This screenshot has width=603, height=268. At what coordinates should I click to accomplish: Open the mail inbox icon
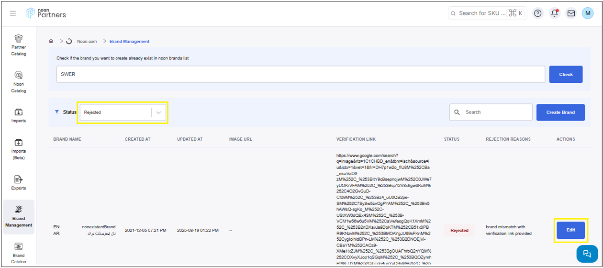click(x=571, y=13)
